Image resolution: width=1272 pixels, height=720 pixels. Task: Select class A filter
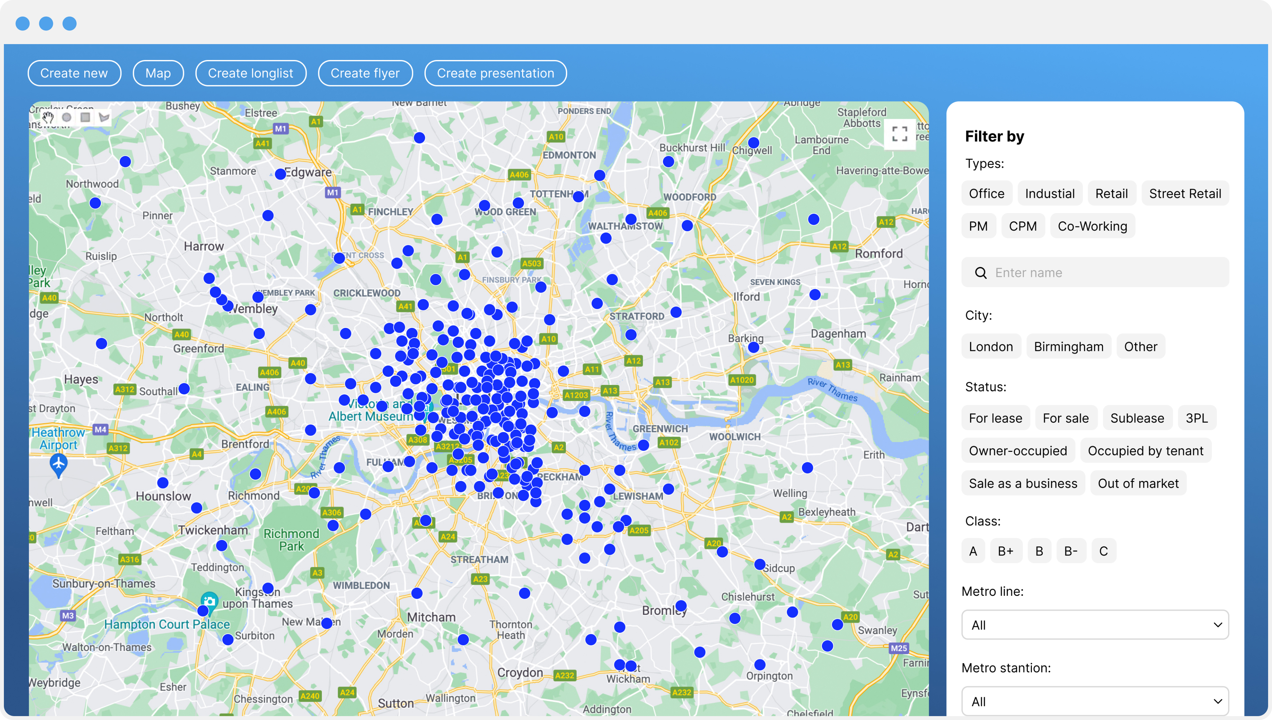[973, 551]
